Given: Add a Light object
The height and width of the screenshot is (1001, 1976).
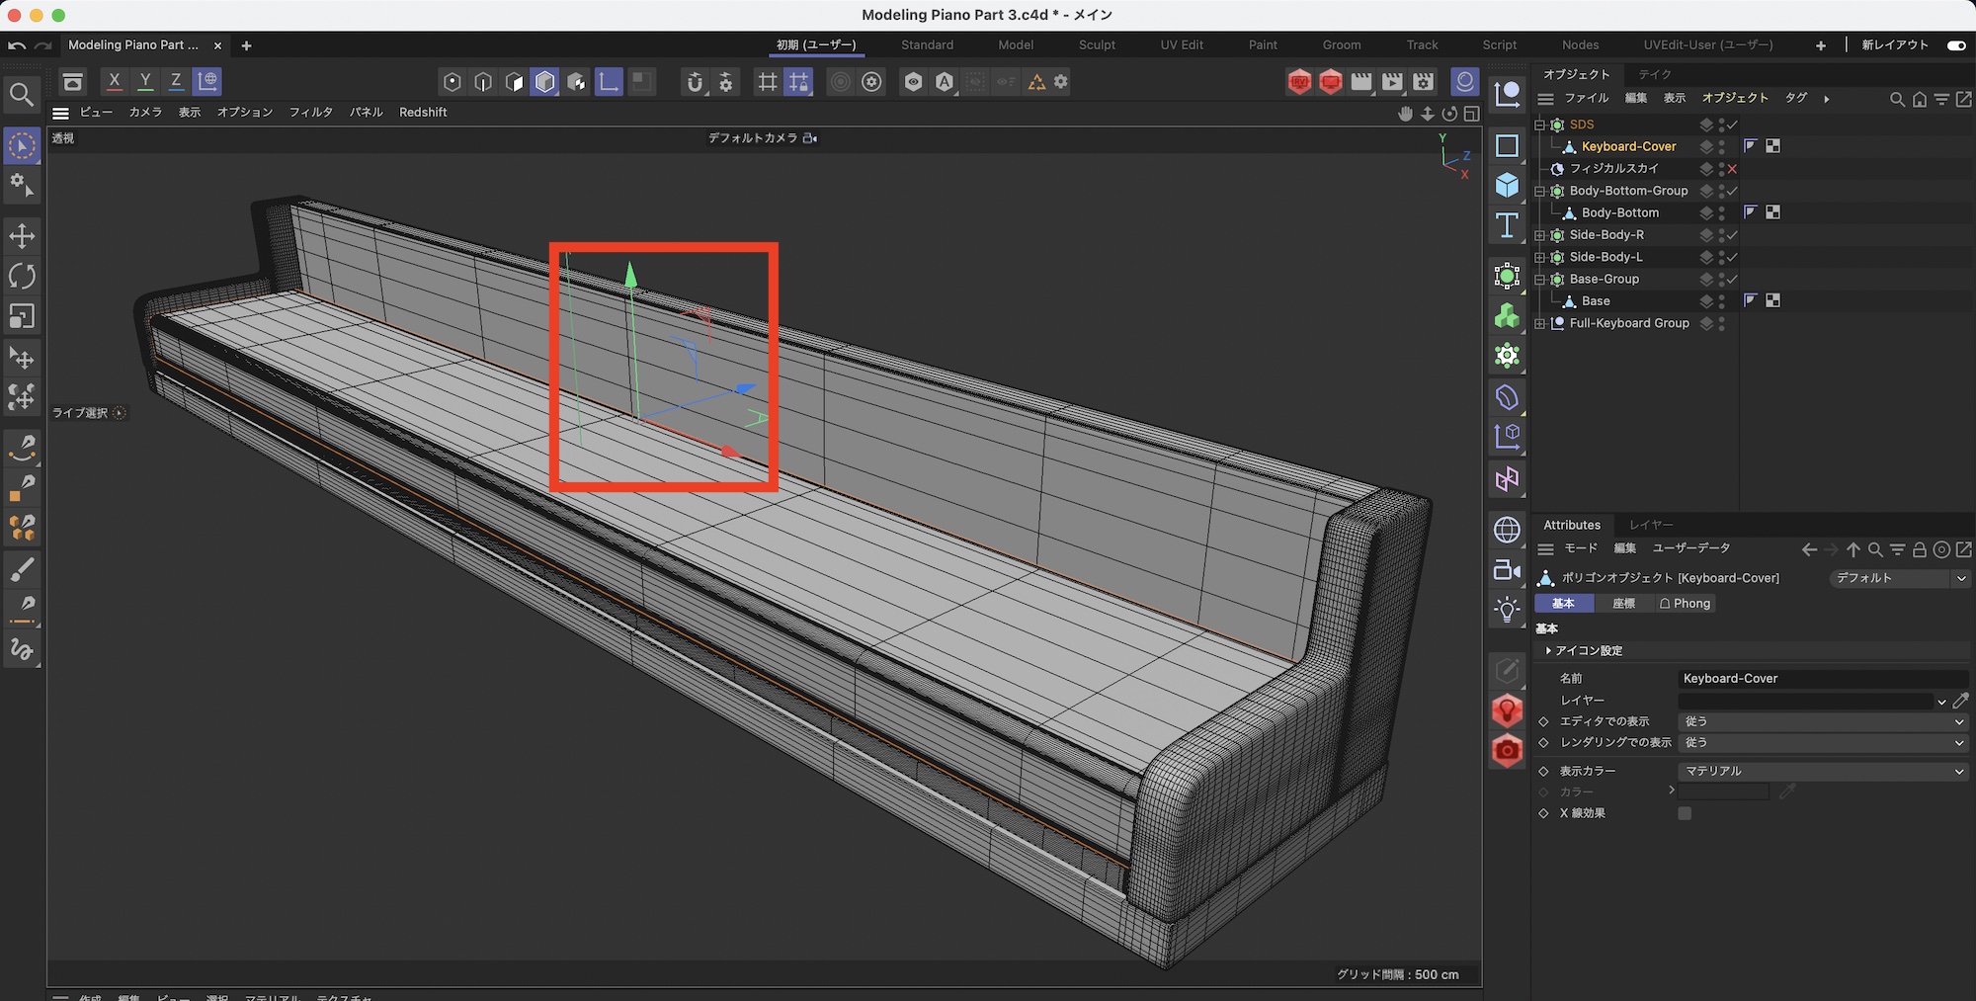Looking at the screenshot, I should (x=1507, y=610).
